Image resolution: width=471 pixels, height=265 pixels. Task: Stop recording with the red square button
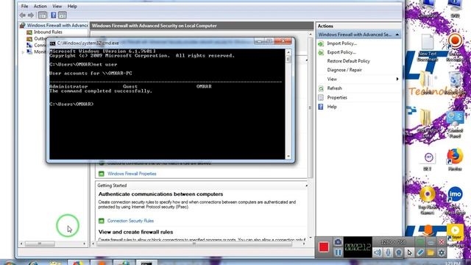(x=324, y=247)
